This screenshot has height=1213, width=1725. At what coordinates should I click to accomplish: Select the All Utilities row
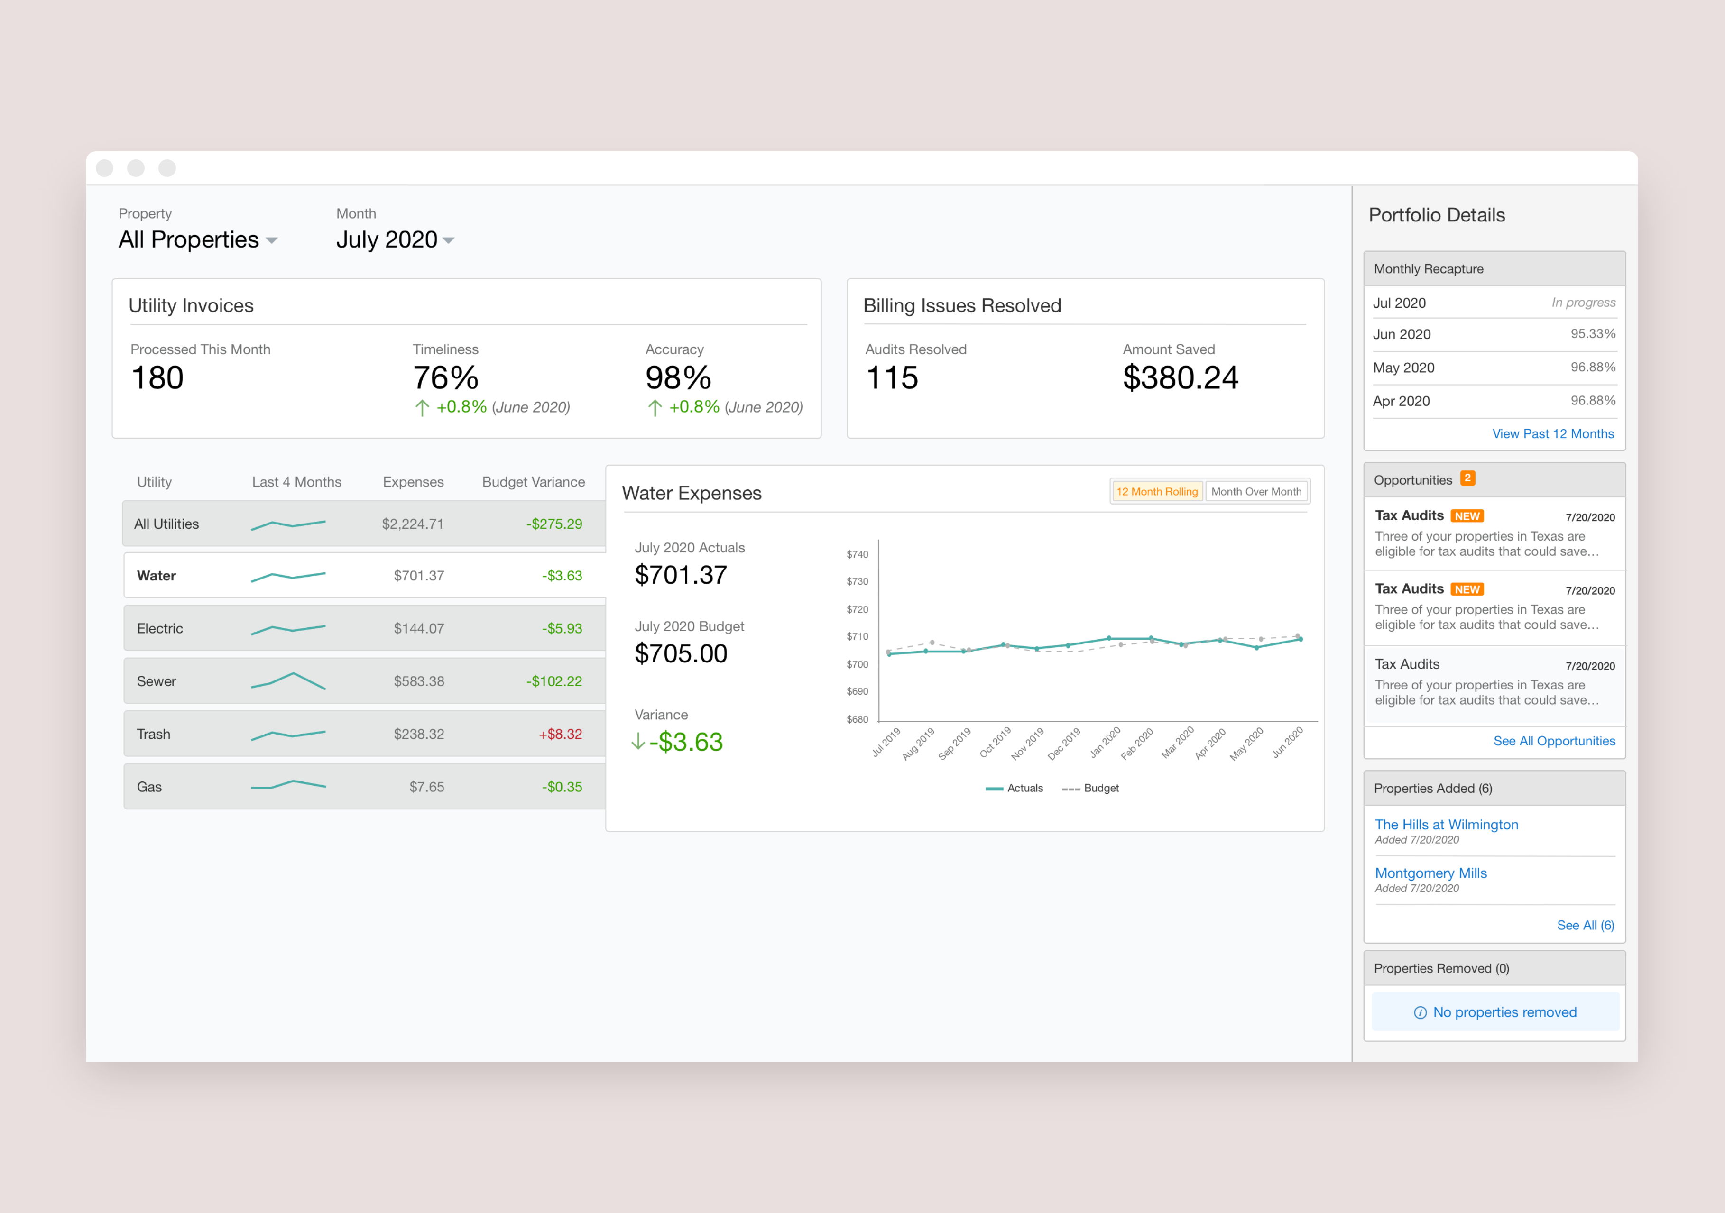[x=166, y=524]
